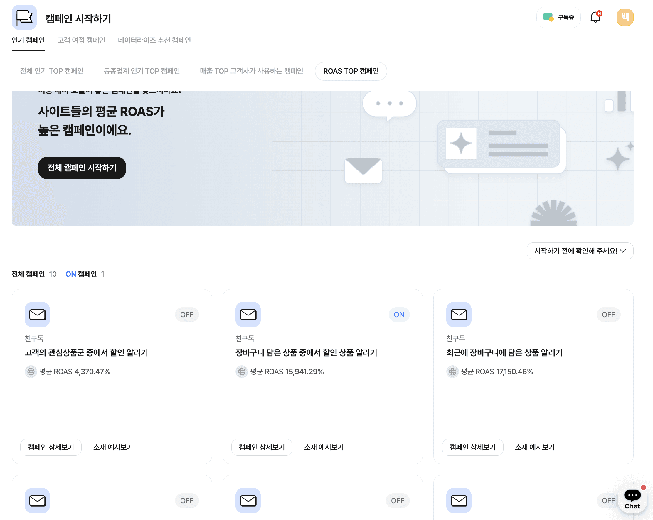Open the 백 profile avatar
The image size is (653, 520).
[x=625, y=17]
